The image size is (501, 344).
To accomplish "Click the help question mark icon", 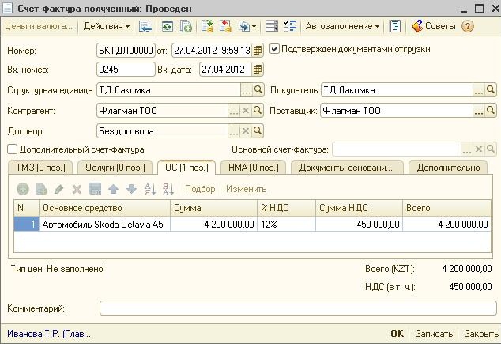I will (468, 26).
